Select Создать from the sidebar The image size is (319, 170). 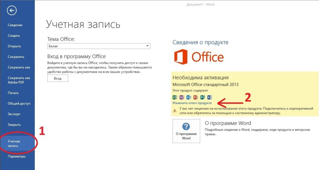click(x=14, y=35)
